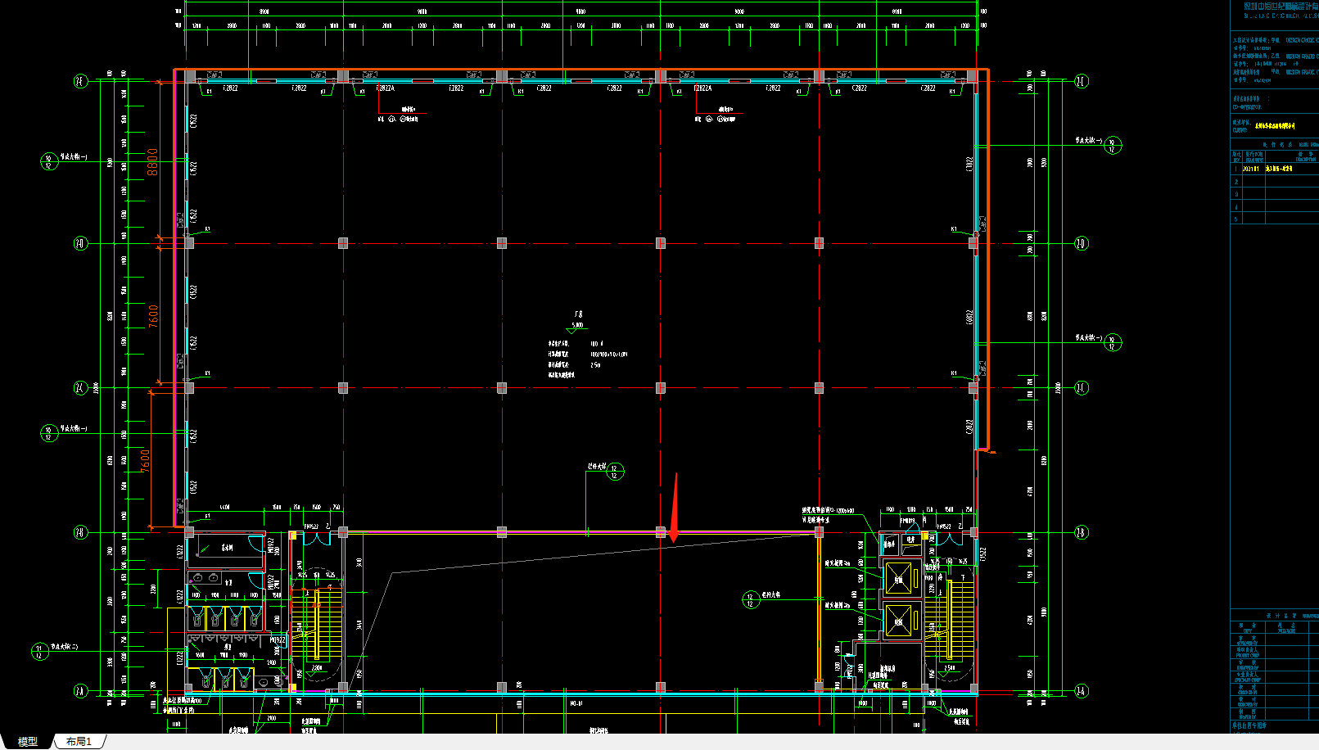Select FM522 door label above the right stairwell

(944, 526)
